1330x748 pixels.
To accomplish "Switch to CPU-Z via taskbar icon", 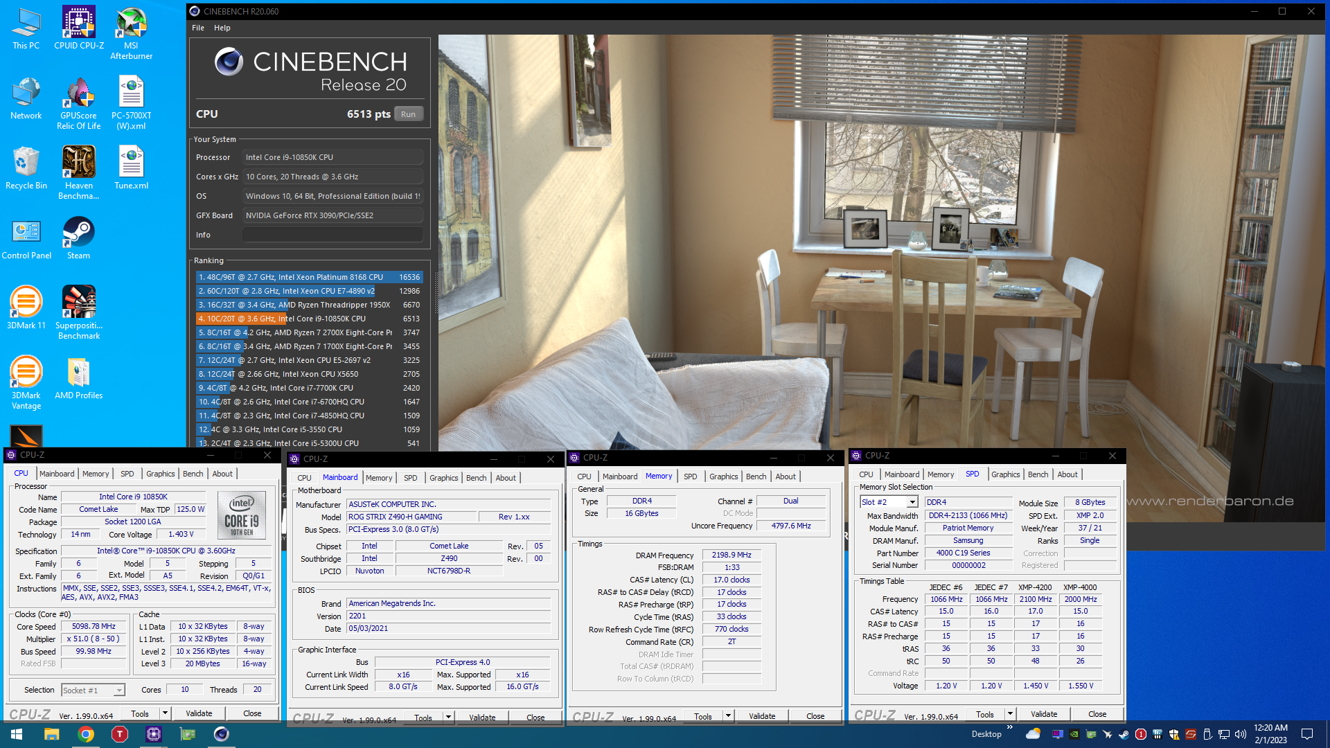I will pos(153,734).
